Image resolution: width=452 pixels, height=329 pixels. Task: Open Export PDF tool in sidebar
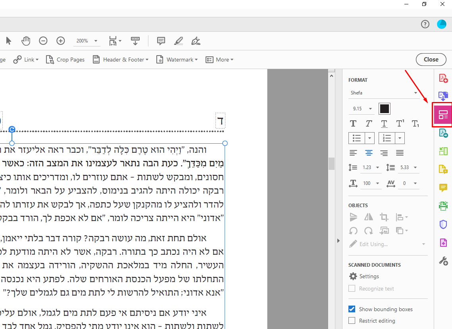point(443,96)
